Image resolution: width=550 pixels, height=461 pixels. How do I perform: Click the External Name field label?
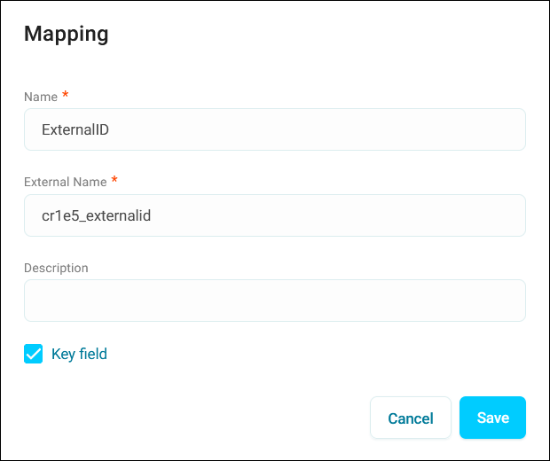coord(66,182)
